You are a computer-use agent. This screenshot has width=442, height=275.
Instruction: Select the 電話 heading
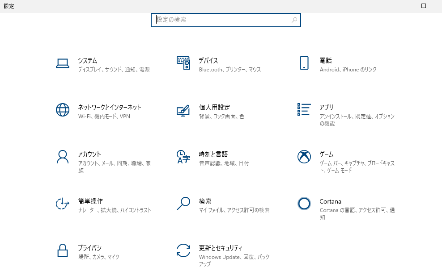(326, 60)
